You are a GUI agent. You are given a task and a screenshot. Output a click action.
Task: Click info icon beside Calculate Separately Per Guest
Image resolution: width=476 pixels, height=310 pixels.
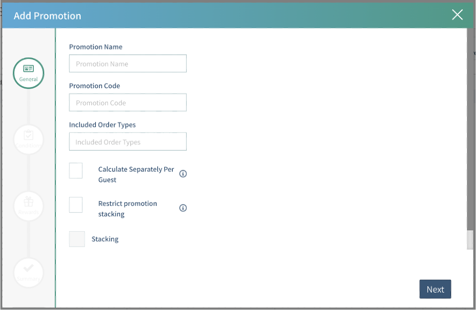[x=183, y=174]
